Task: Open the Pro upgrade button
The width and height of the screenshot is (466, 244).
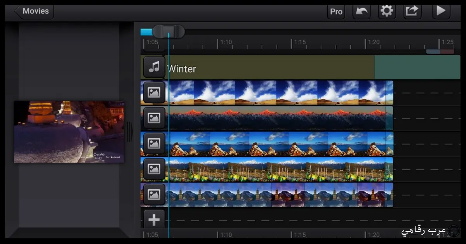Action: click(x=336, y=11)
